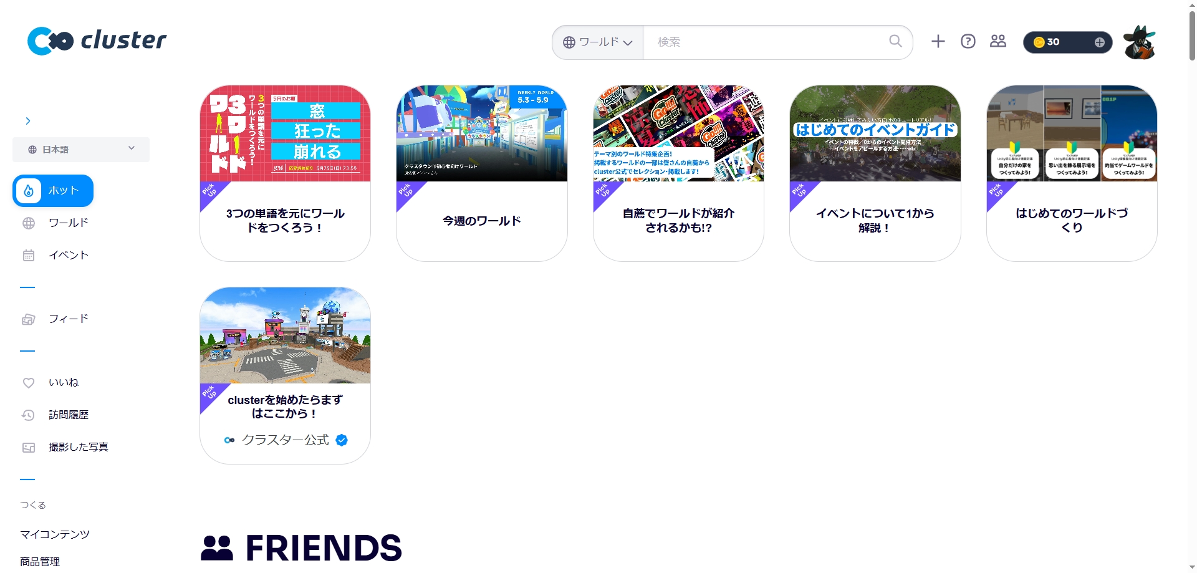Click the search magnifier icon
Viewport: 1197px width, 573px height.
(x=895, y=41)
